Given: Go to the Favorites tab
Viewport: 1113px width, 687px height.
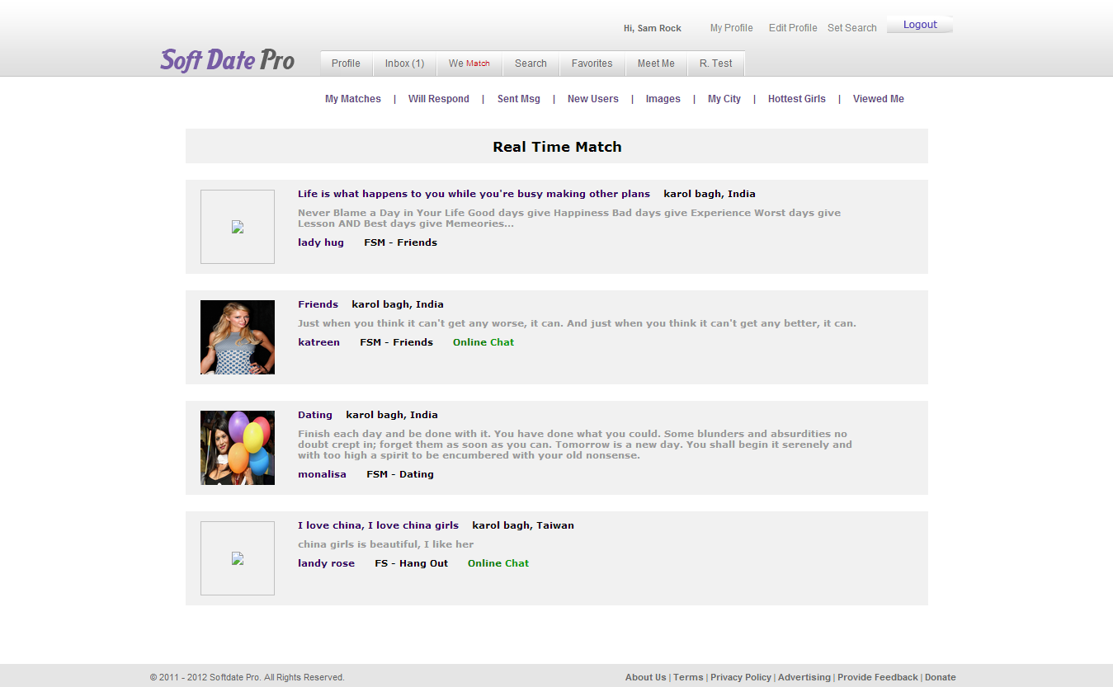Looking at the screenshot, I should tap(592, 64).
